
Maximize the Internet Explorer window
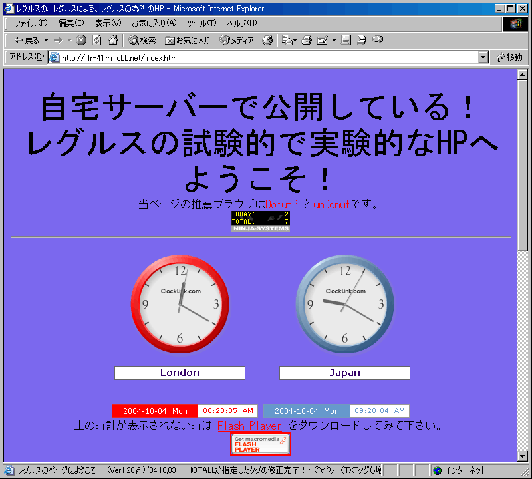click(x=510, y=9)
